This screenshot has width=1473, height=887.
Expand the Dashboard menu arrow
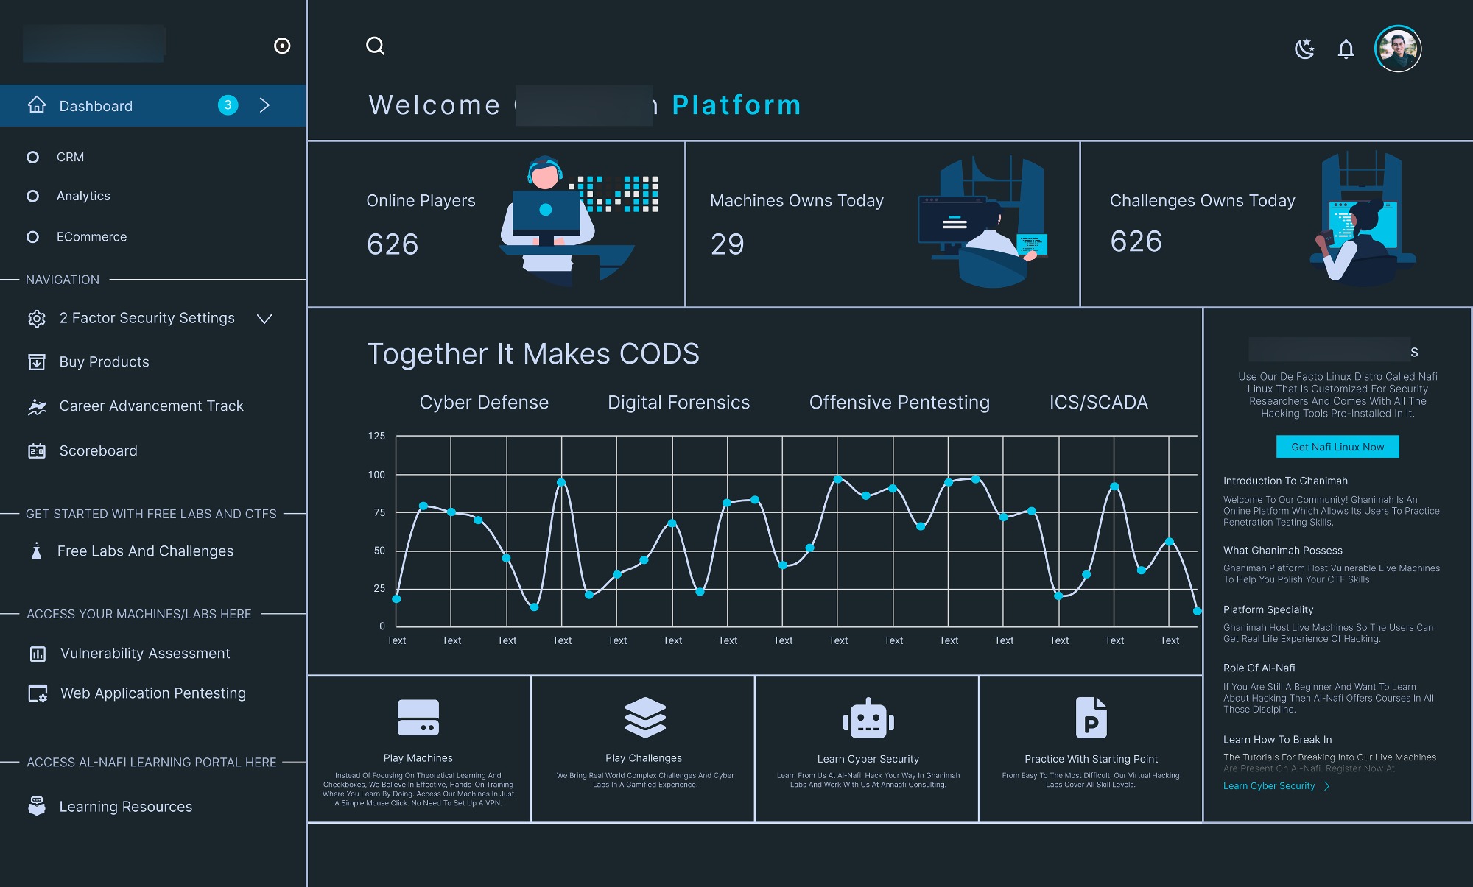coord(265,106)
